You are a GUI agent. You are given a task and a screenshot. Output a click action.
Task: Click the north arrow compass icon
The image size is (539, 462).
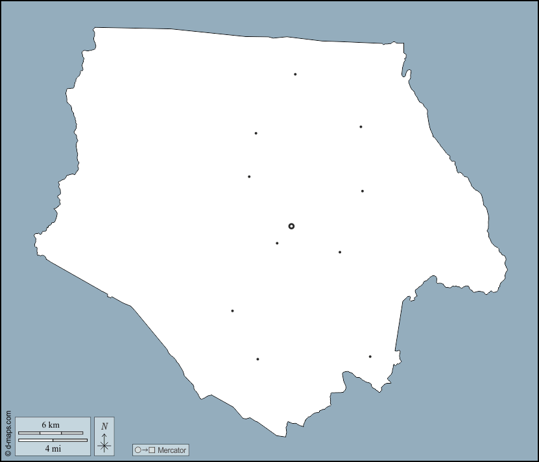[104, 445]
